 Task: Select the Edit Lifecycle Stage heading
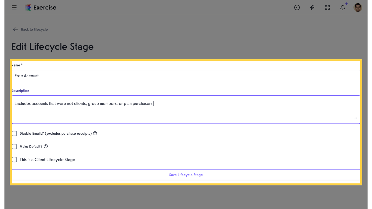tap(52, 47)
